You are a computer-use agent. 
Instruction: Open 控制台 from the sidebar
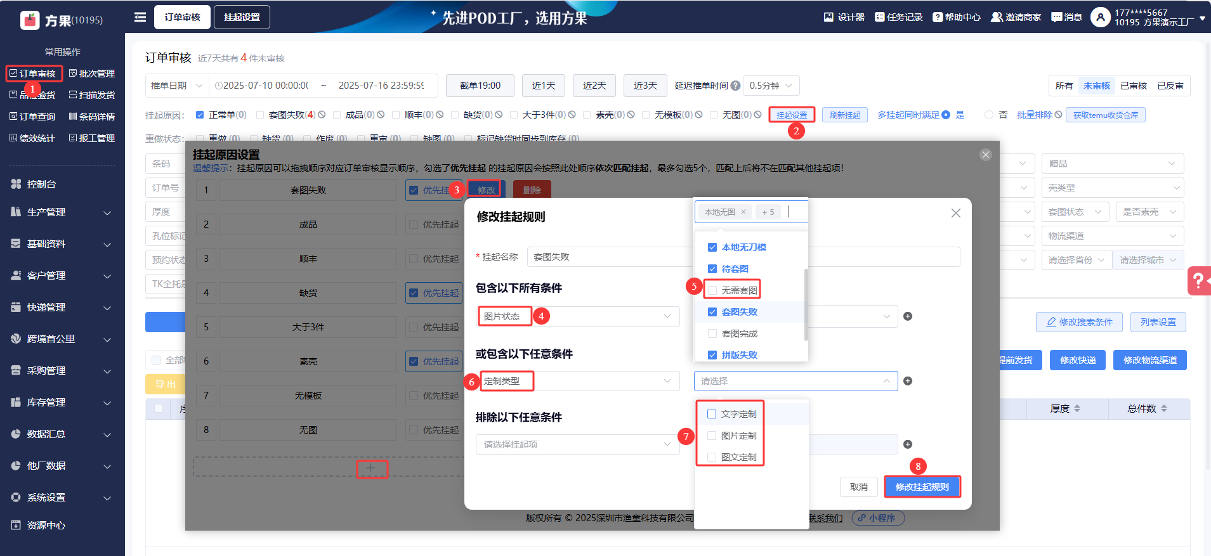pos(41,184)
